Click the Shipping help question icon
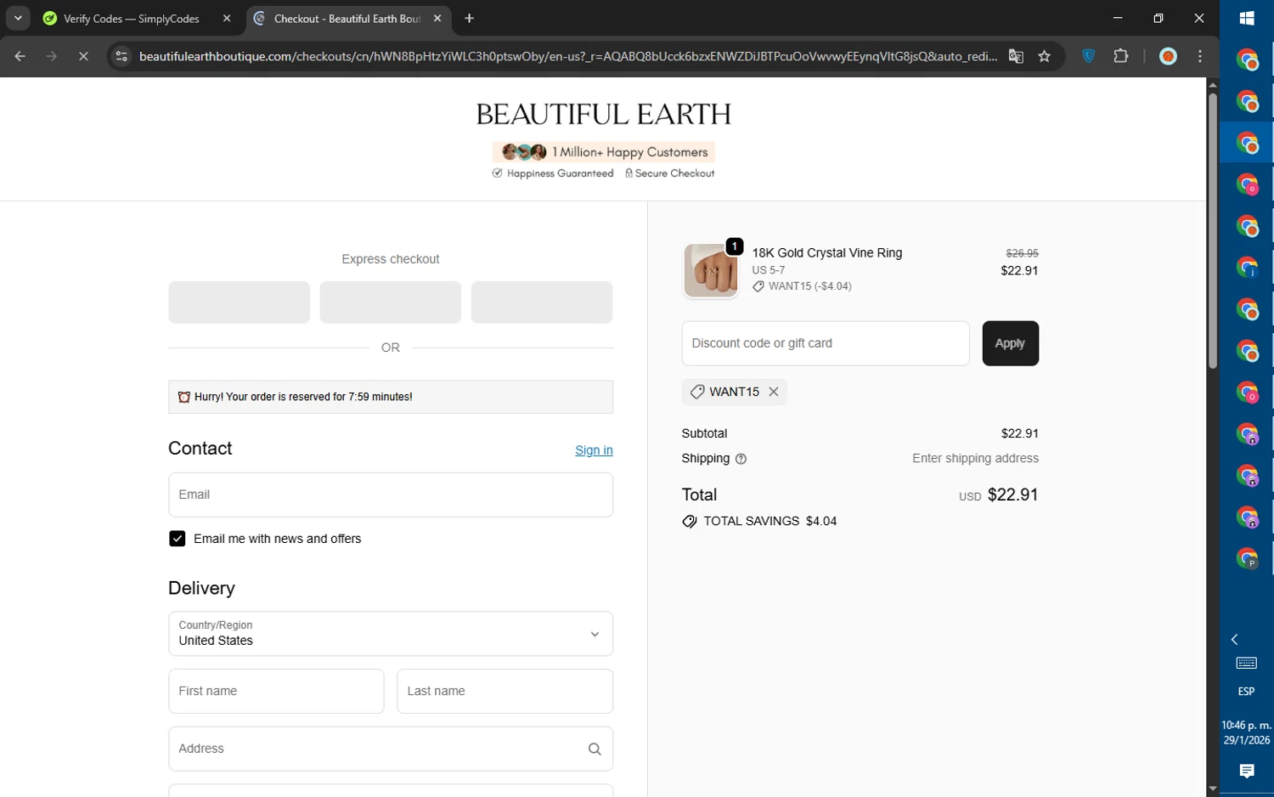The image size is (1274, 797). [741, 459]
